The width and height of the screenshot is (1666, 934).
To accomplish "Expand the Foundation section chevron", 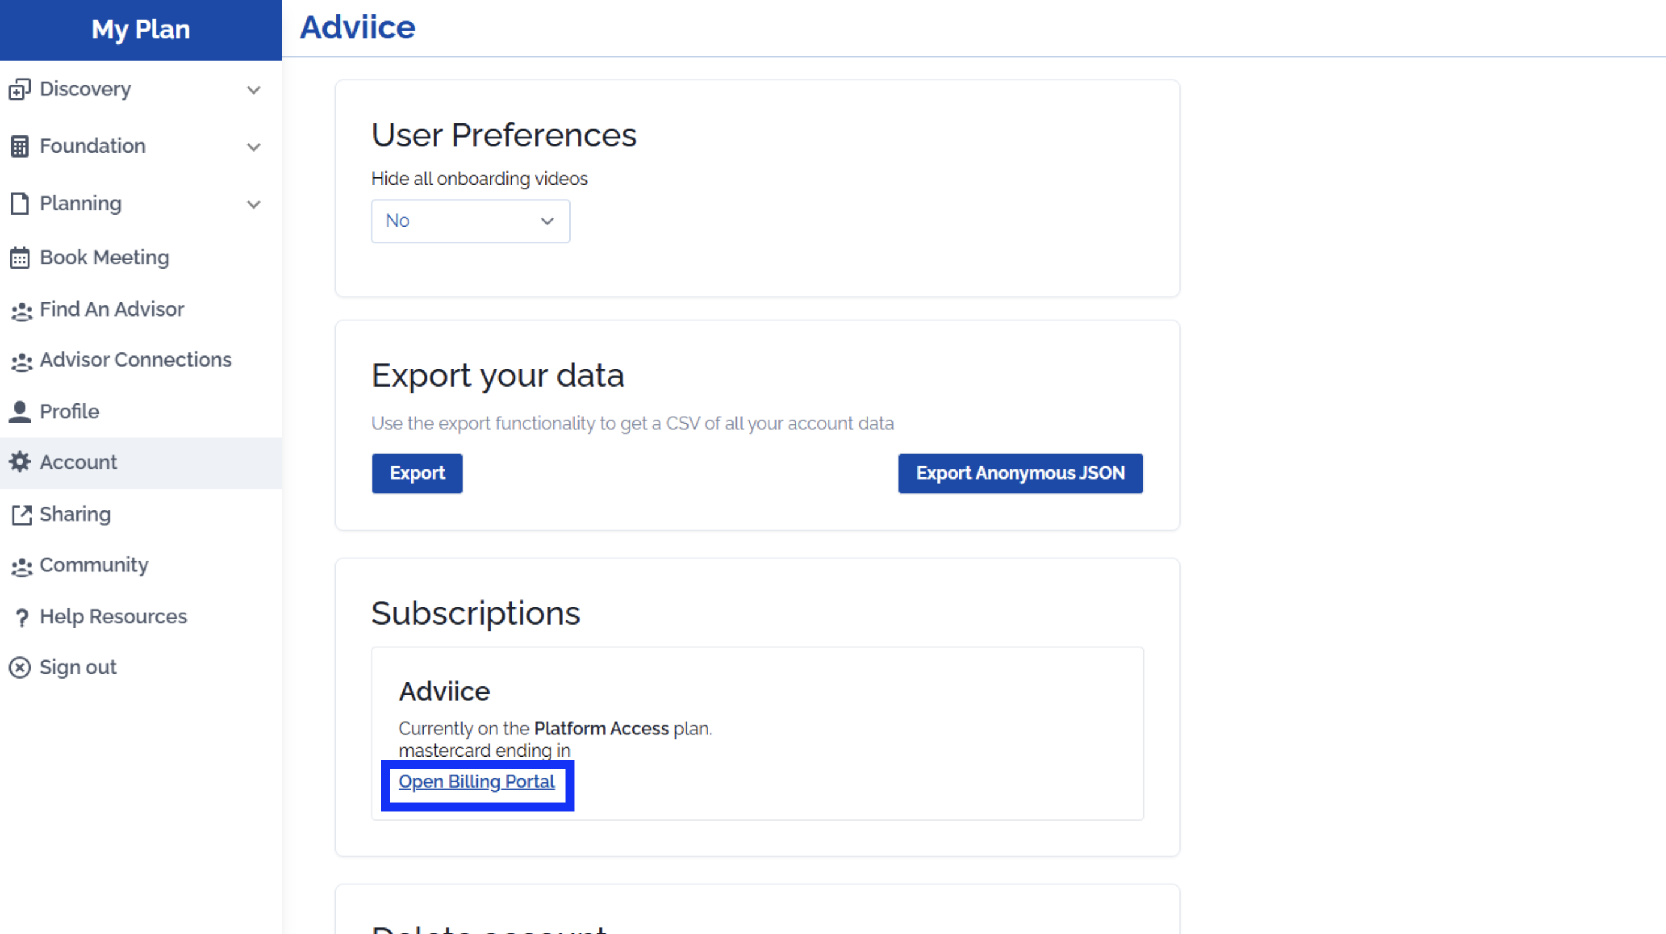I will pyautogui.click(x=253, y=147).
